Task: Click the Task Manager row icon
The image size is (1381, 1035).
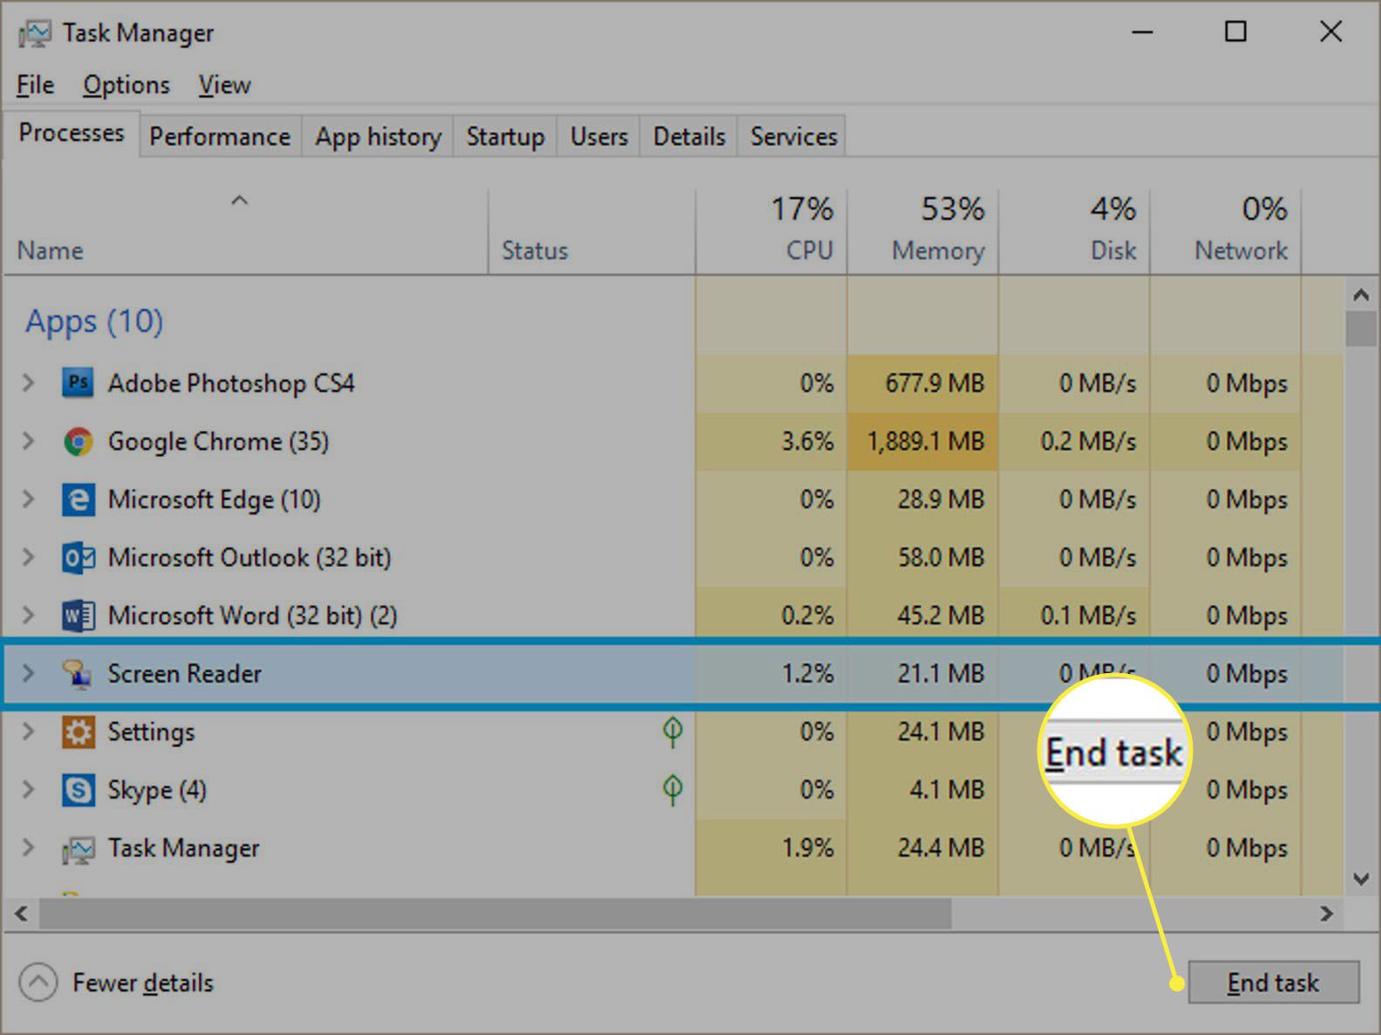Action: point(78,848)
